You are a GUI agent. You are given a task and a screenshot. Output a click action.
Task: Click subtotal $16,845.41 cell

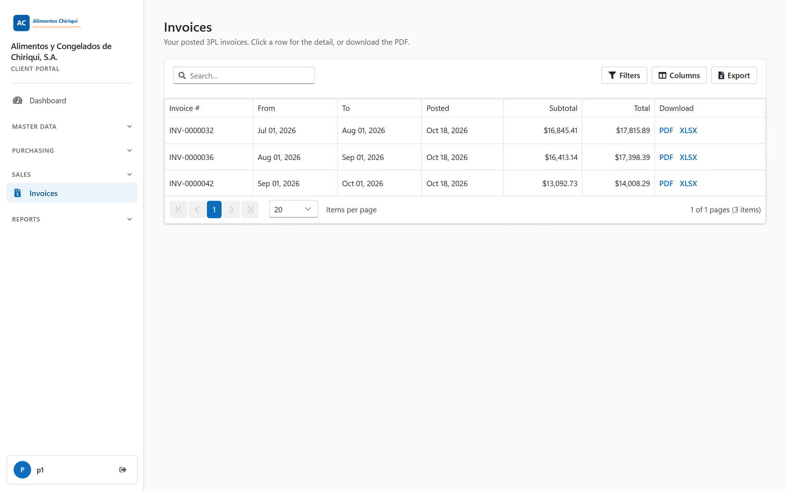point(543,130)
